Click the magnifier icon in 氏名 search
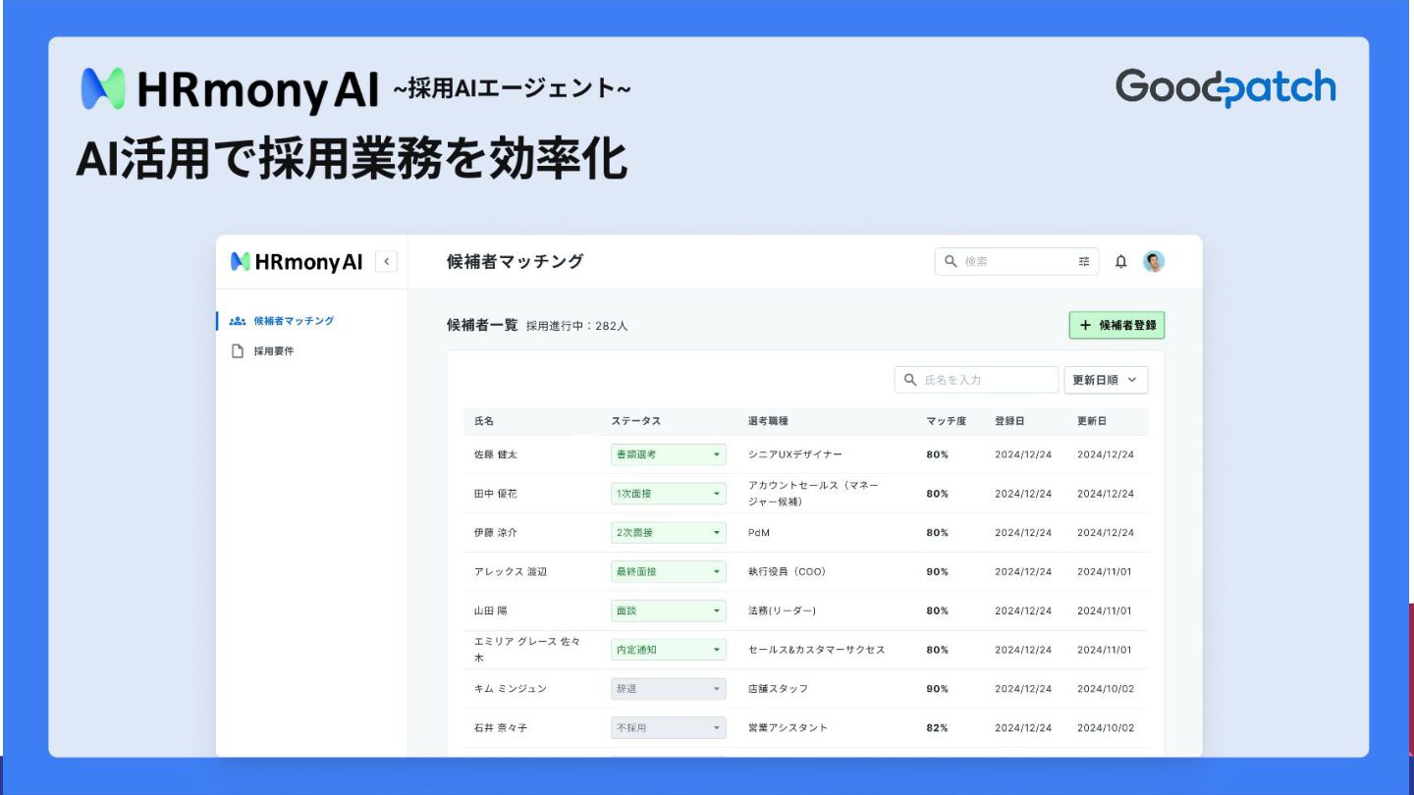The height and width of the screenshot is (795, 1414). click(910, 380)
